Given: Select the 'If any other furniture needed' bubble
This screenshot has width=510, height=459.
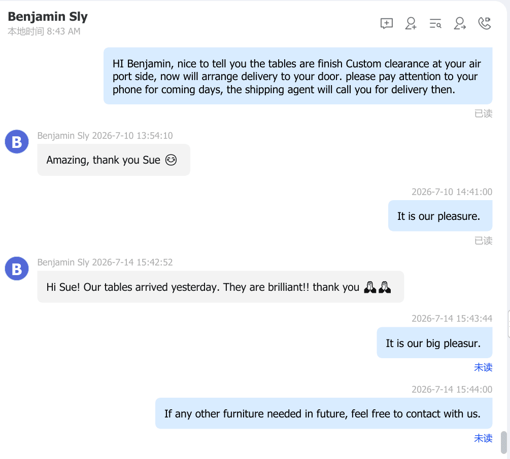Looking at the screenshot, I should coord(324,413).
